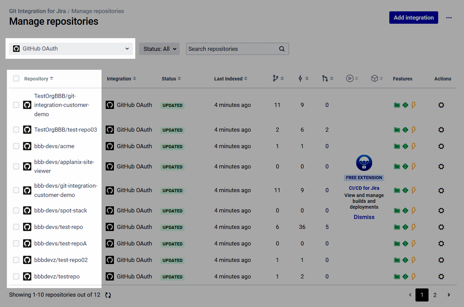Go to page 2 of repositories
Viewport: 464px width, 307px height.
pyautogui.click(x=435, y=295)
